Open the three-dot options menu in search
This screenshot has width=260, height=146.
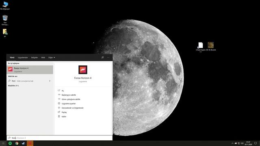[x=108, y=58]
